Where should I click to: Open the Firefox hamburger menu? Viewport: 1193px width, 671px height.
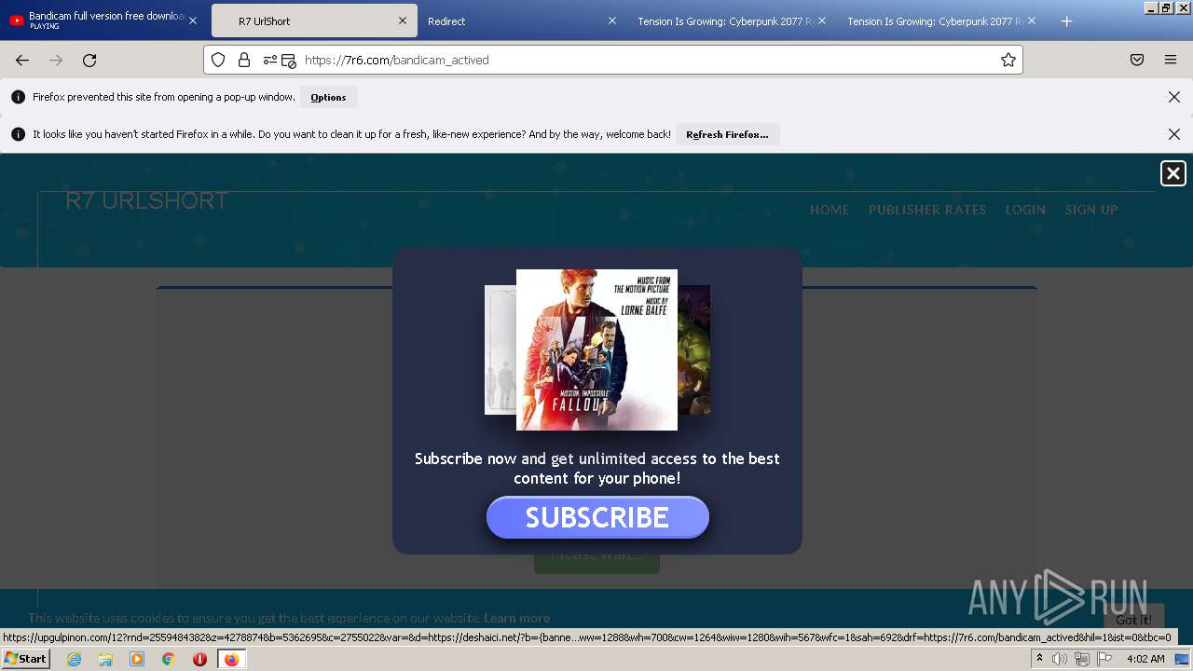point(1171,60)
